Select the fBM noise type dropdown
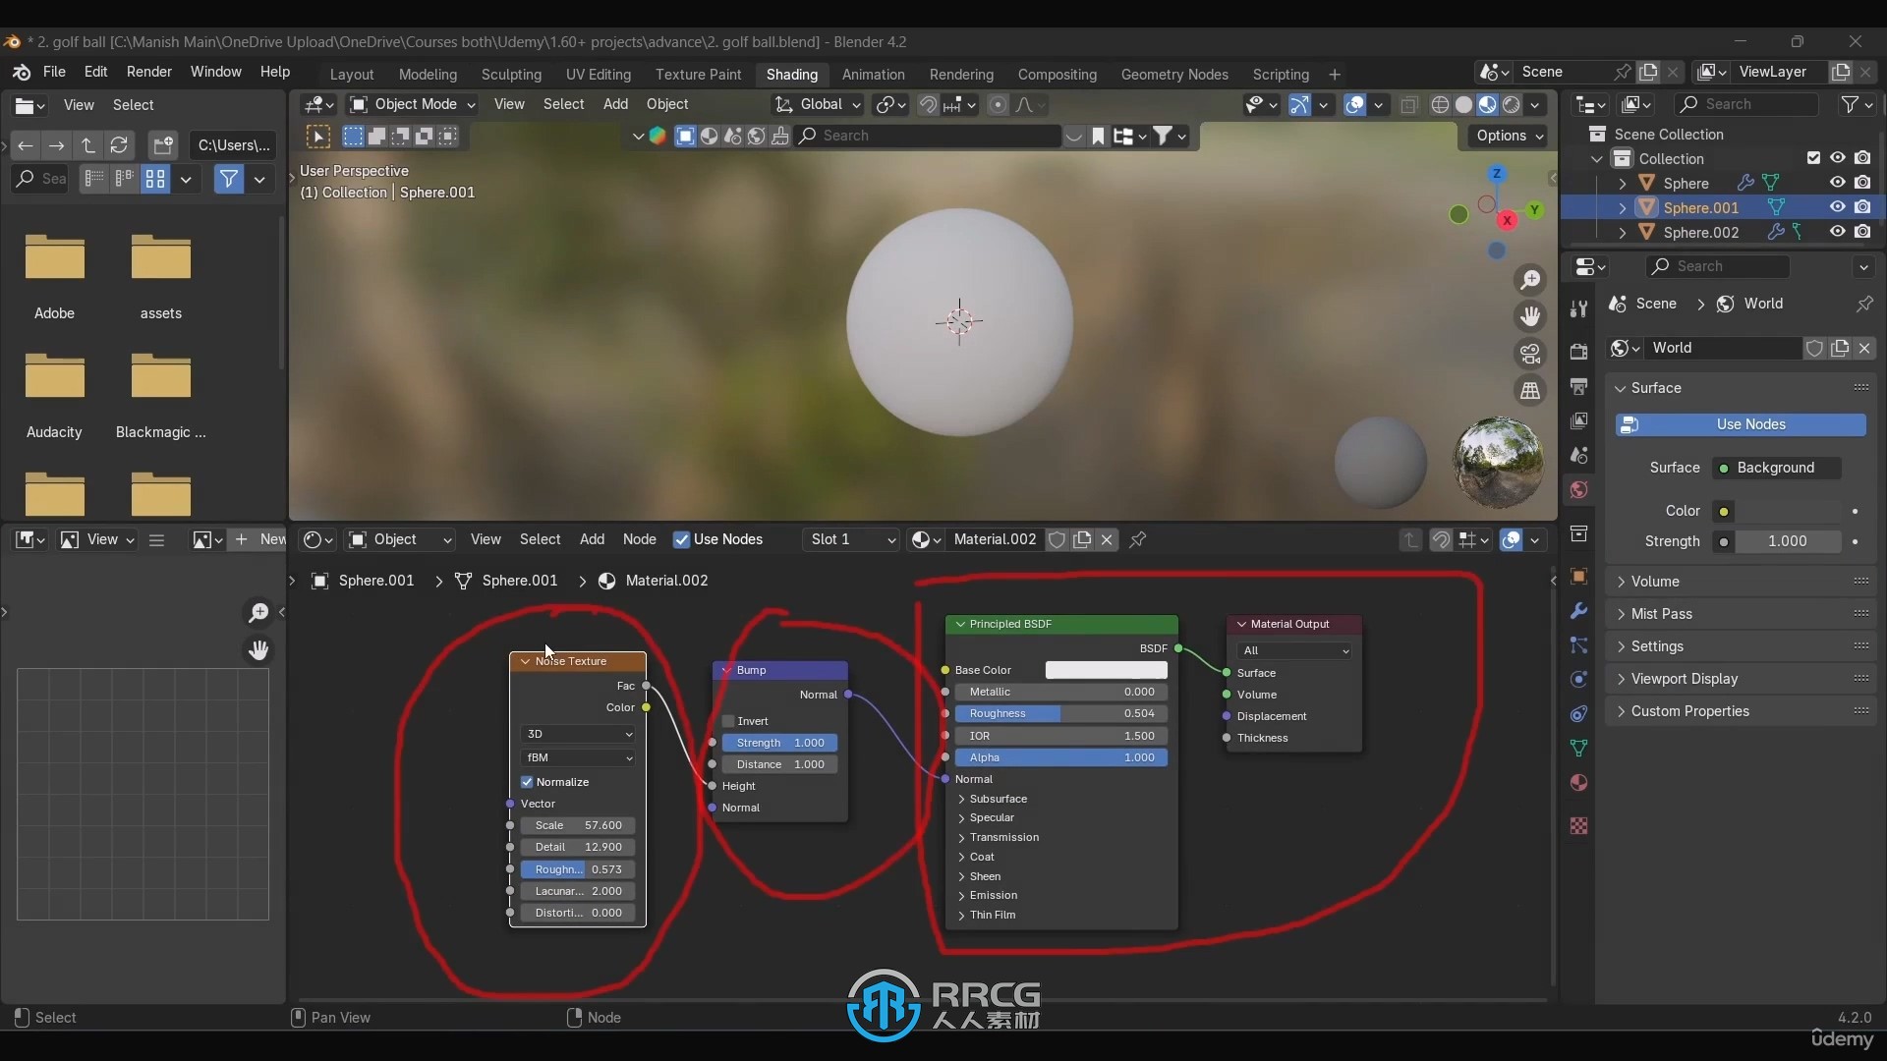1887x1061 pixels. click(579, 756)
